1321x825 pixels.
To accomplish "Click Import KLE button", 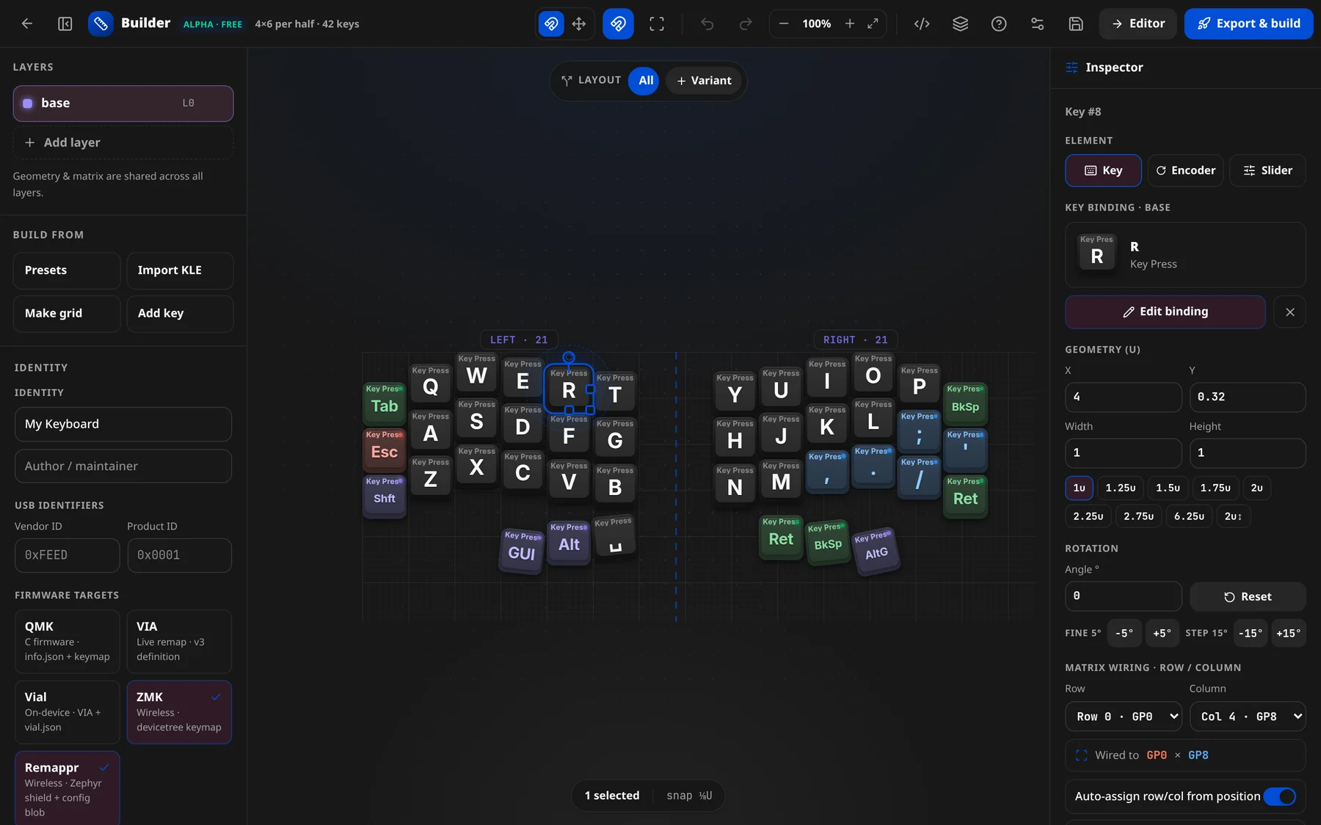I will click(x=180, y=271).
